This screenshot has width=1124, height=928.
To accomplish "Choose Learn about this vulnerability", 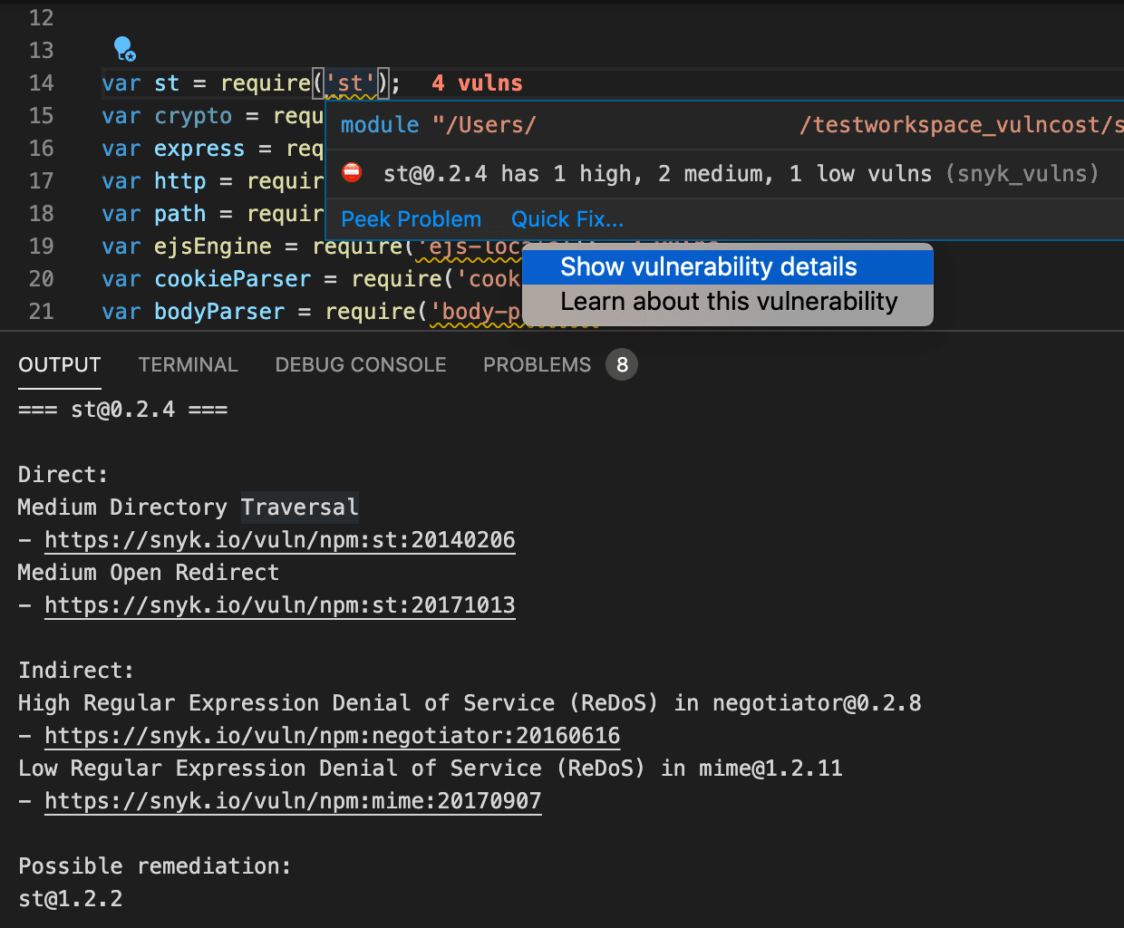I will 728,302.
